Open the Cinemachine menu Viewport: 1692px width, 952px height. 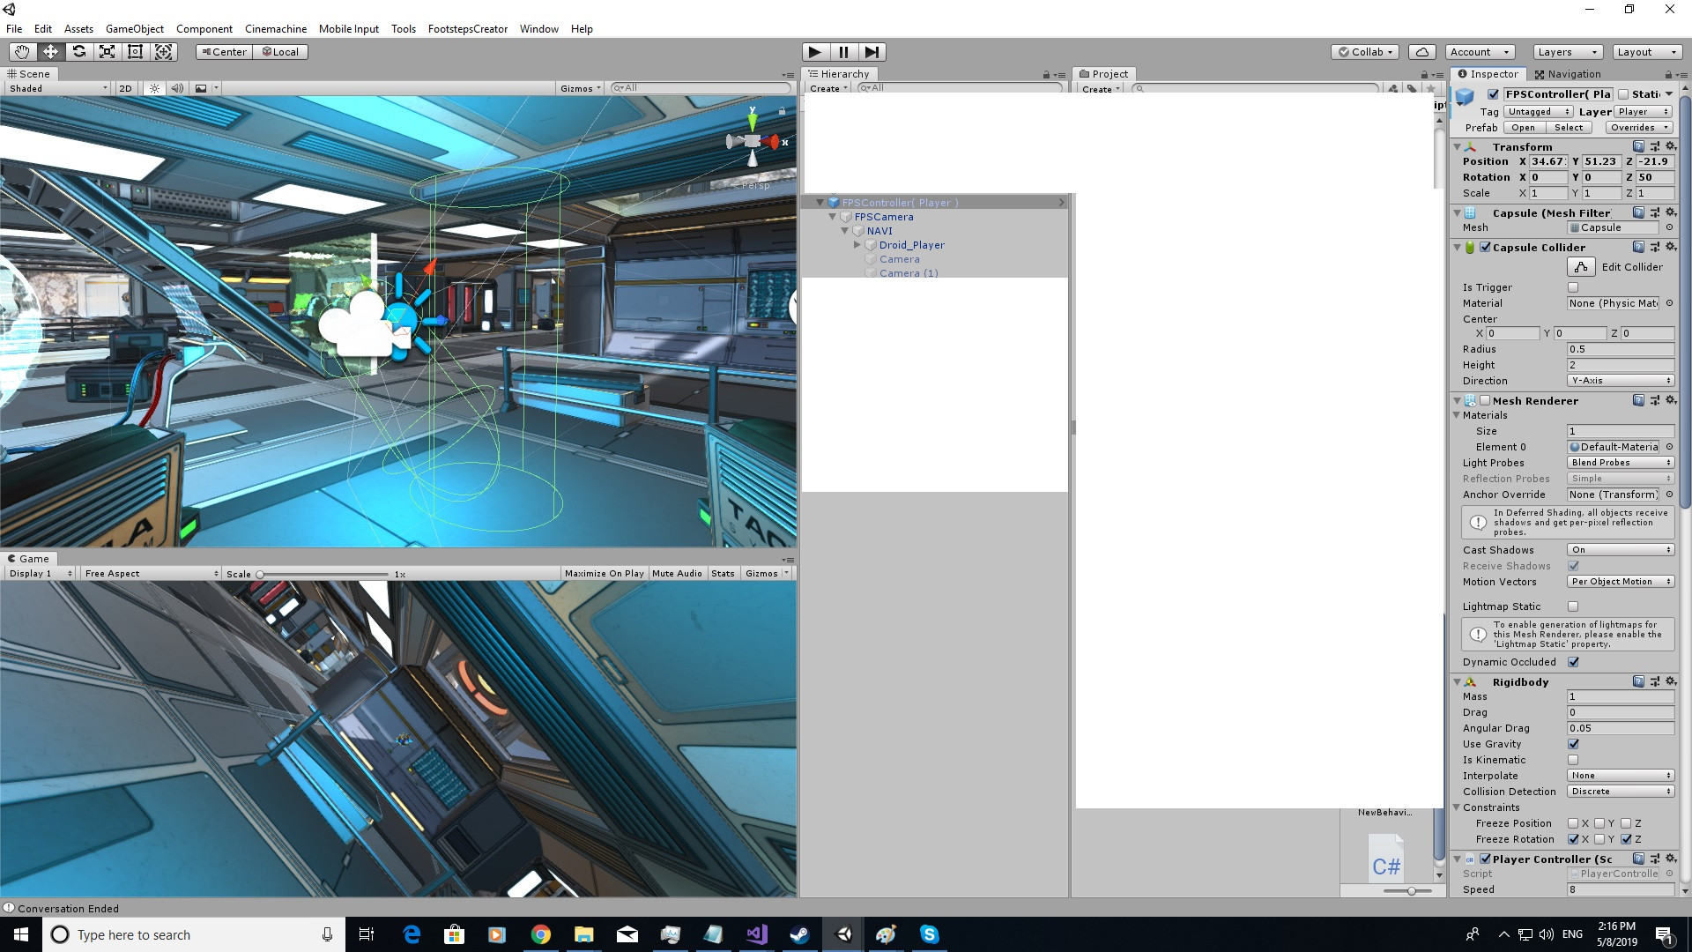point(275,29)
